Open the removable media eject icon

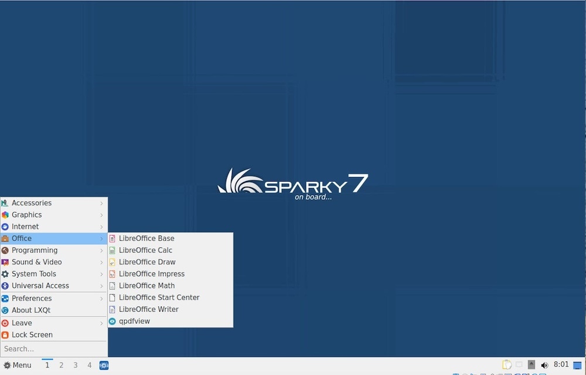532,364
